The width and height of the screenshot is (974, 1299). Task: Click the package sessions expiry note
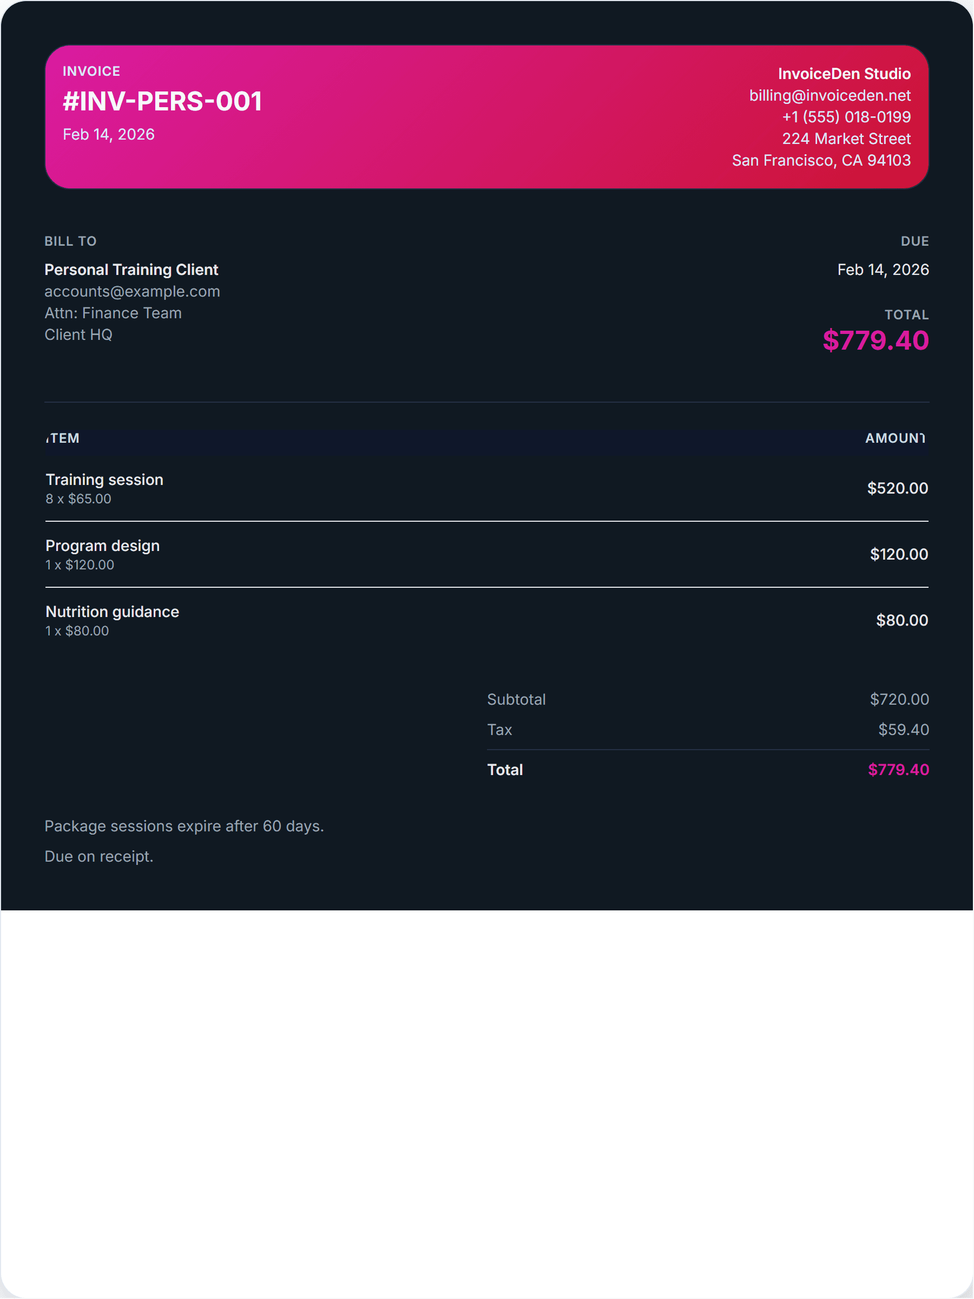pyautogui.click(x=185, y=825)
